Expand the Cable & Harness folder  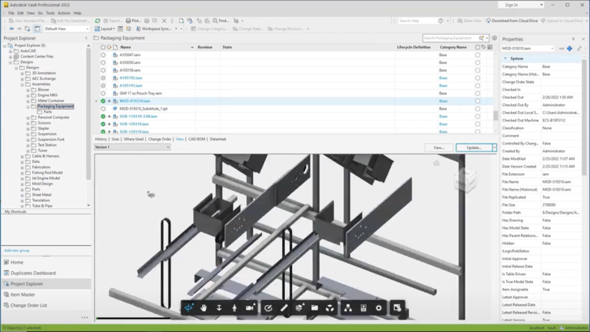coord(22,156)
